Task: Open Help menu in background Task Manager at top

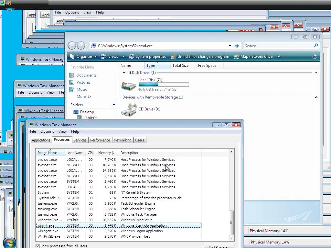Action: pyautogui.click(x=100, y=12)
